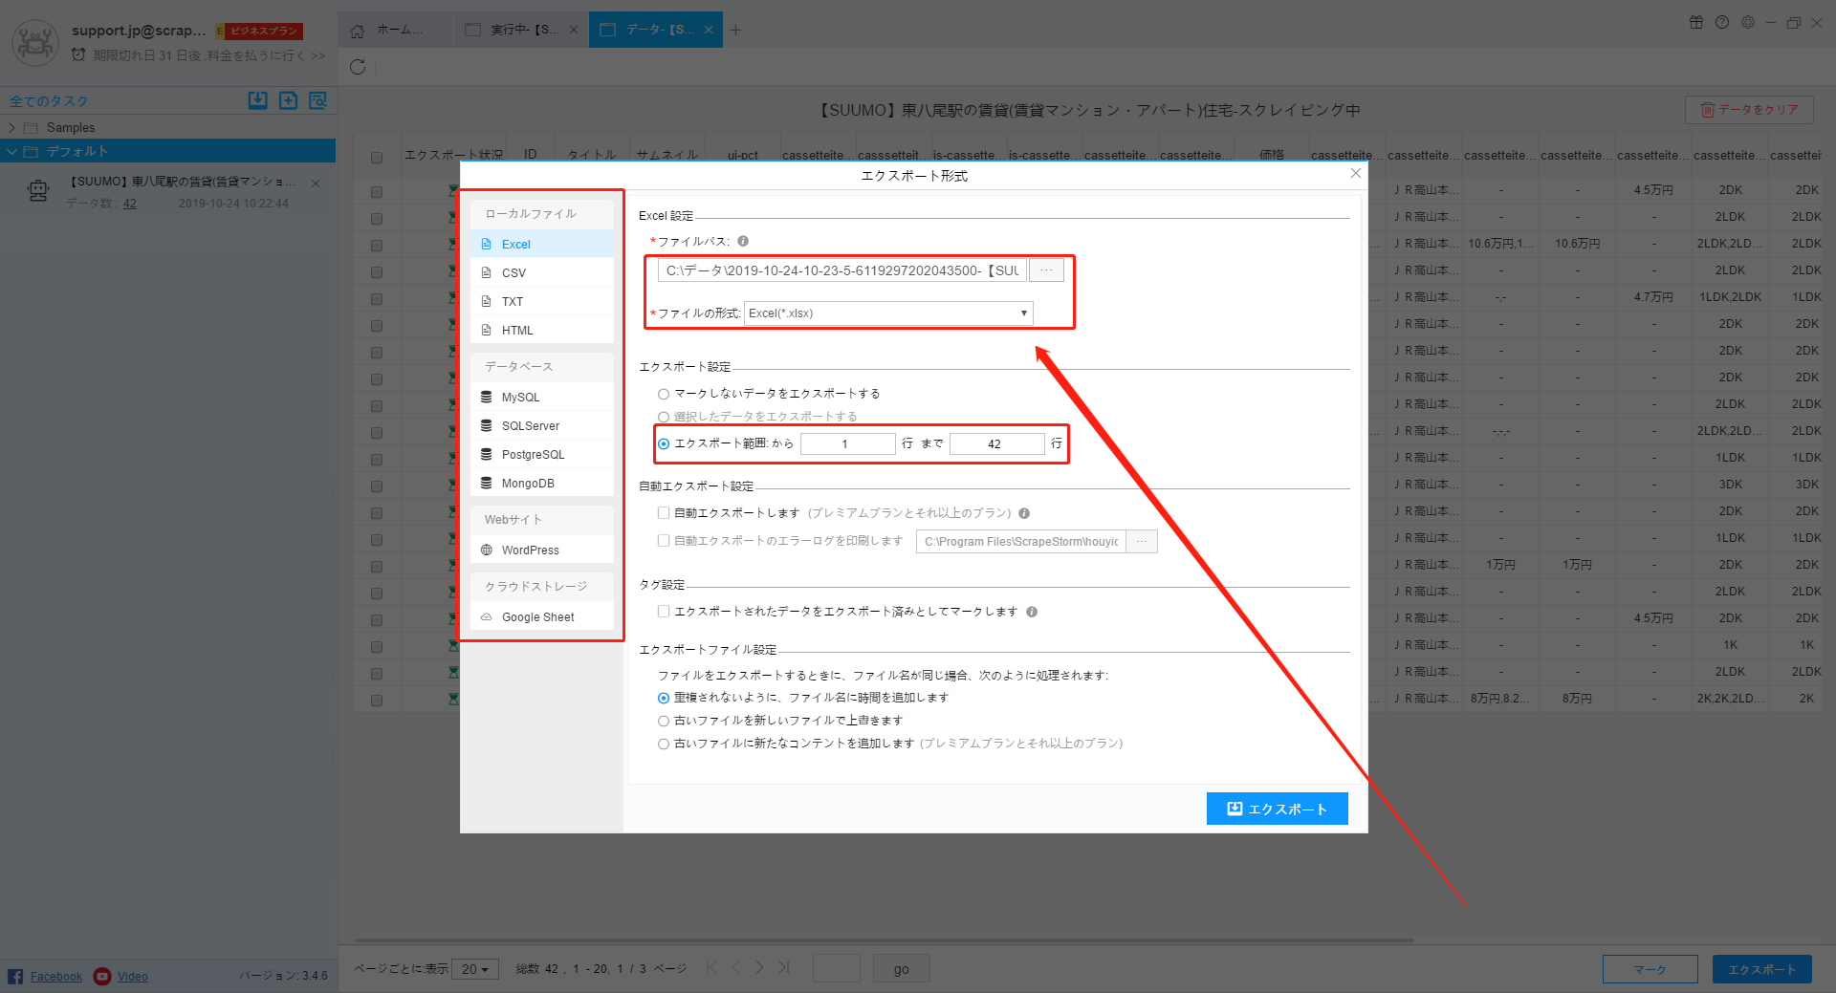This screenshot has width=1836, height=993.
Task: Open info tooltip for auto export option
Action: 1024,513
